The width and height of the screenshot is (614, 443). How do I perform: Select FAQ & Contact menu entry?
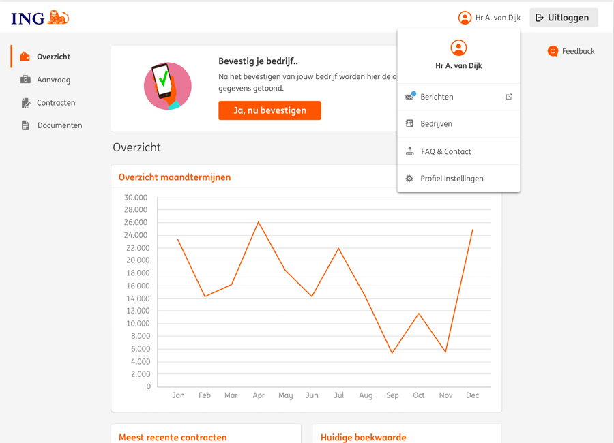446,151
